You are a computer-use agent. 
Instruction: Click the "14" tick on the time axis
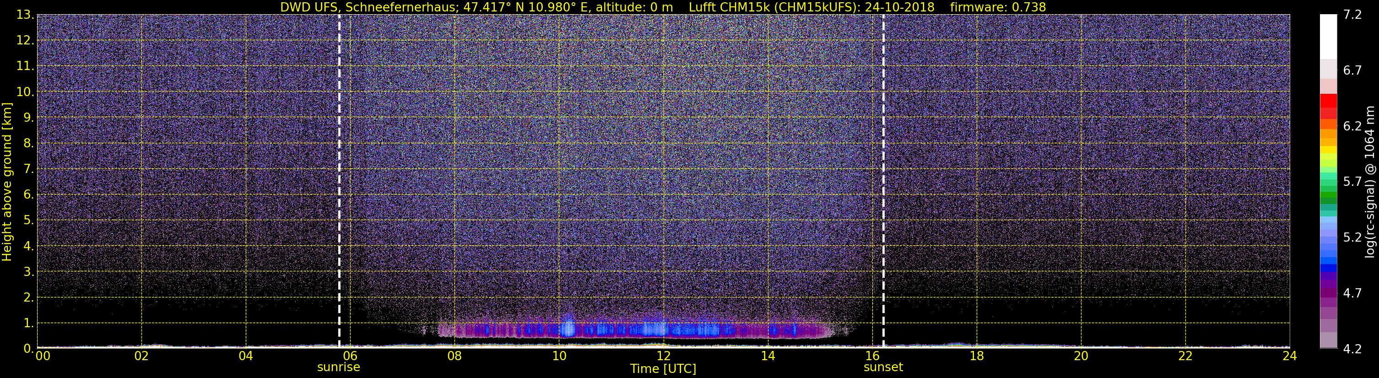click(x=768, y=356)
